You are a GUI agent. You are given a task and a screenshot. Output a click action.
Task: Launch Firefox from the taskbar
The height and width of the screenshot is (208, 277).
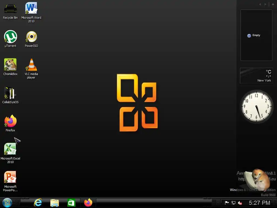click(88, 203)
